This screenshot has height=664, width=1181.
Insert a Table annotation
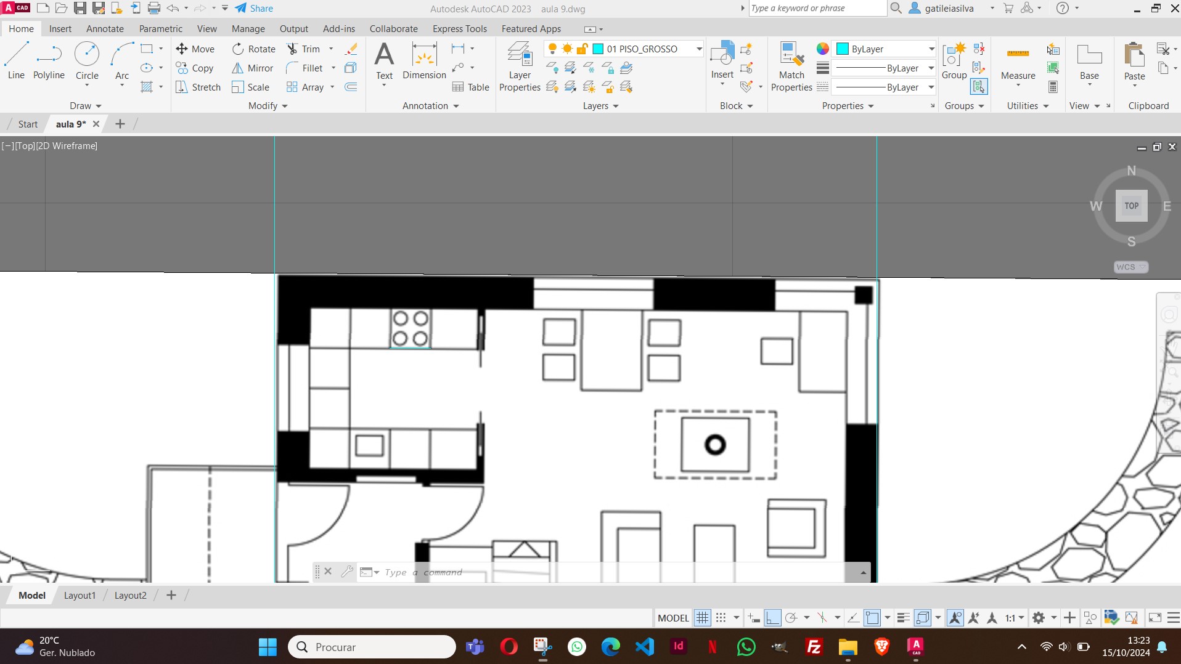coord(471,87)
